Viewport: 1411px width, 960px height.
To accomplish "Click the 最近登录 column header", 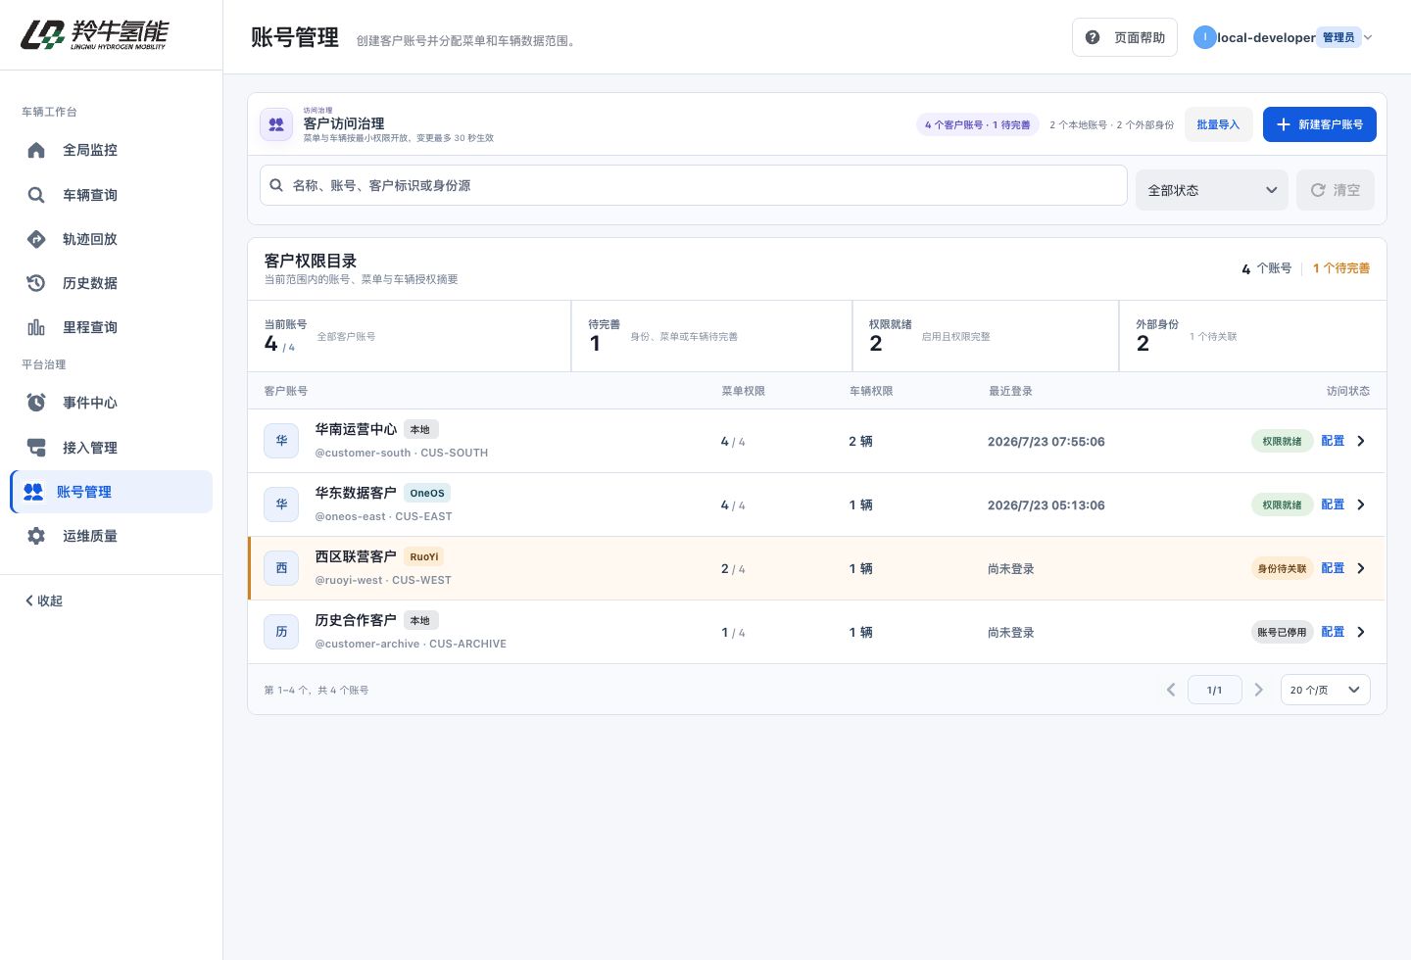I will click(x=1010, y=391).
